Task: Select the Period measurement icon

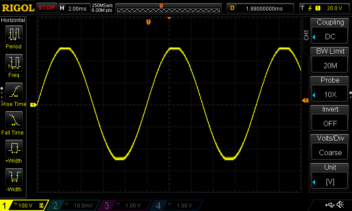Action: [14, 34]
